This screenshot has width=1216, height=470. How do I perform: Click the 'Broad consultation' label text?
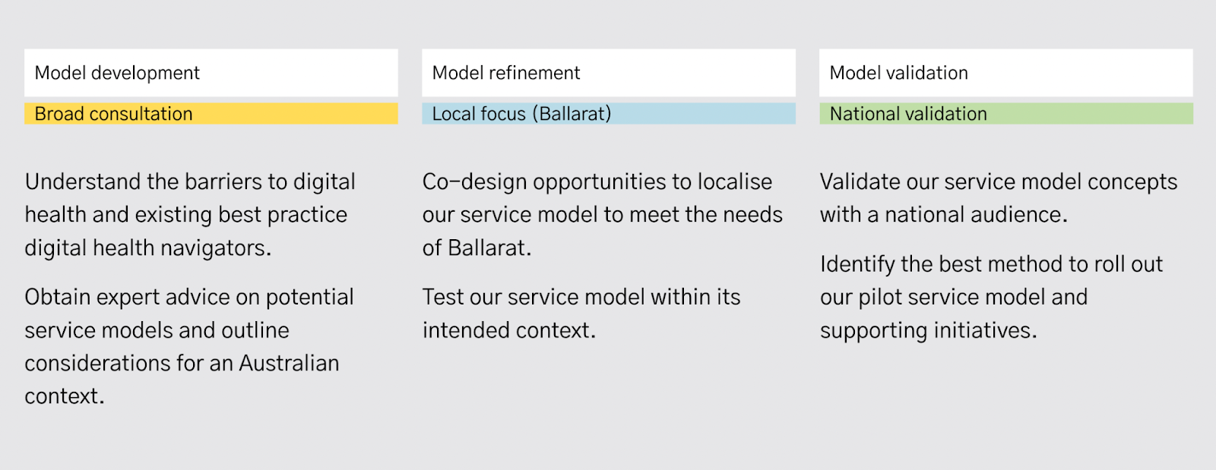pyautogui.click(x=114, y=114)
